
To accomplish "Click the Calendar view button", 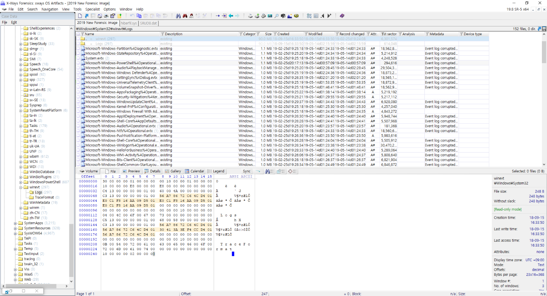I will click(195, 171).
